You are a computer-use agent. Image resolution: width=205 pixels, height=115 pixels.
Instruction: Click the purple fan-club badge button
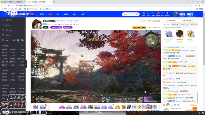(68, 27)
